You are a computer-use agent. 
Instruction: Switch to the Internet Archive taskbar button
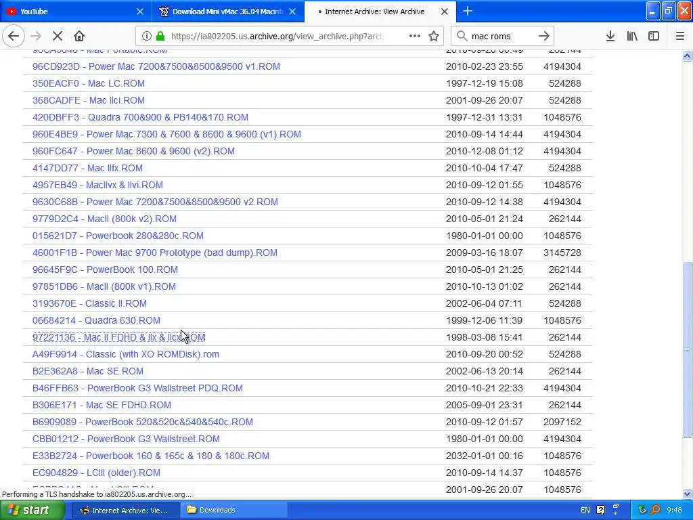pyautogui.click(x=125, y=511)
